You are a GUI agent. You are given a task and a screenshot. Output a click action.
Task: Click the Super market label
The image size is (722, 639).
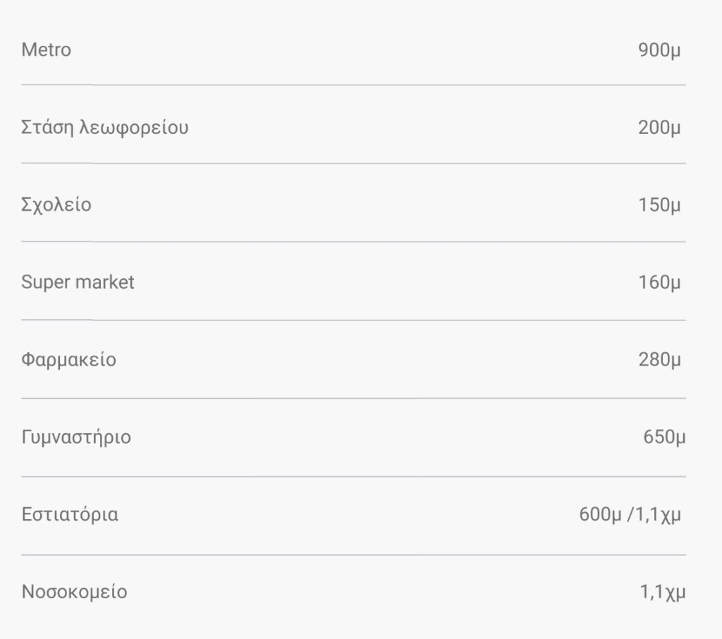tap(78, 283)
